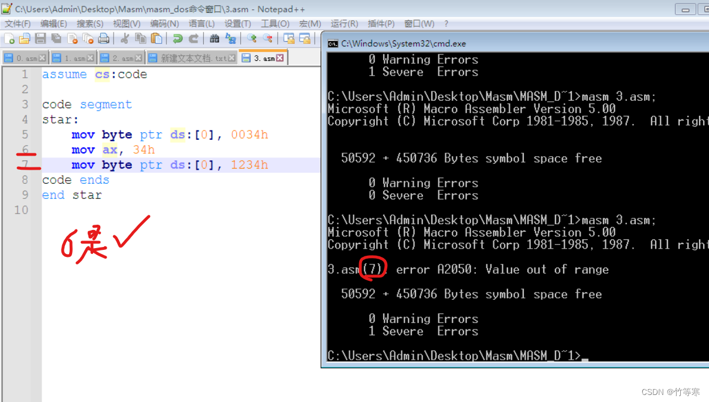Close the 3.asm tab
709x402 pixels.
tap(280, 57)
